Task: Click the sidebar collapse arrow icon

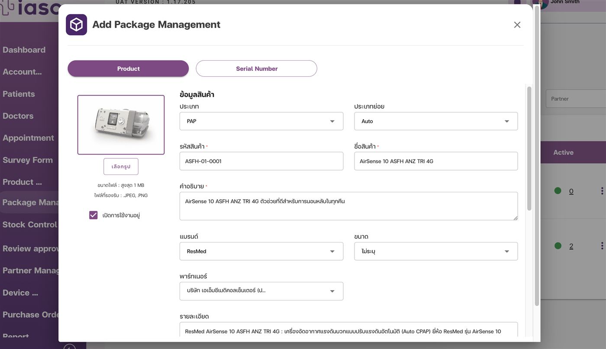Action: (x=69, y=346)
